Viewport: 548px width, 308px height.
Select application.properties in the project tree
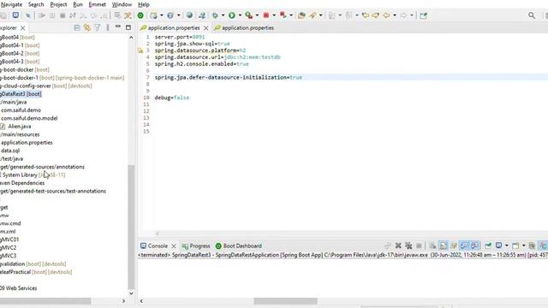tap(27, 143)
